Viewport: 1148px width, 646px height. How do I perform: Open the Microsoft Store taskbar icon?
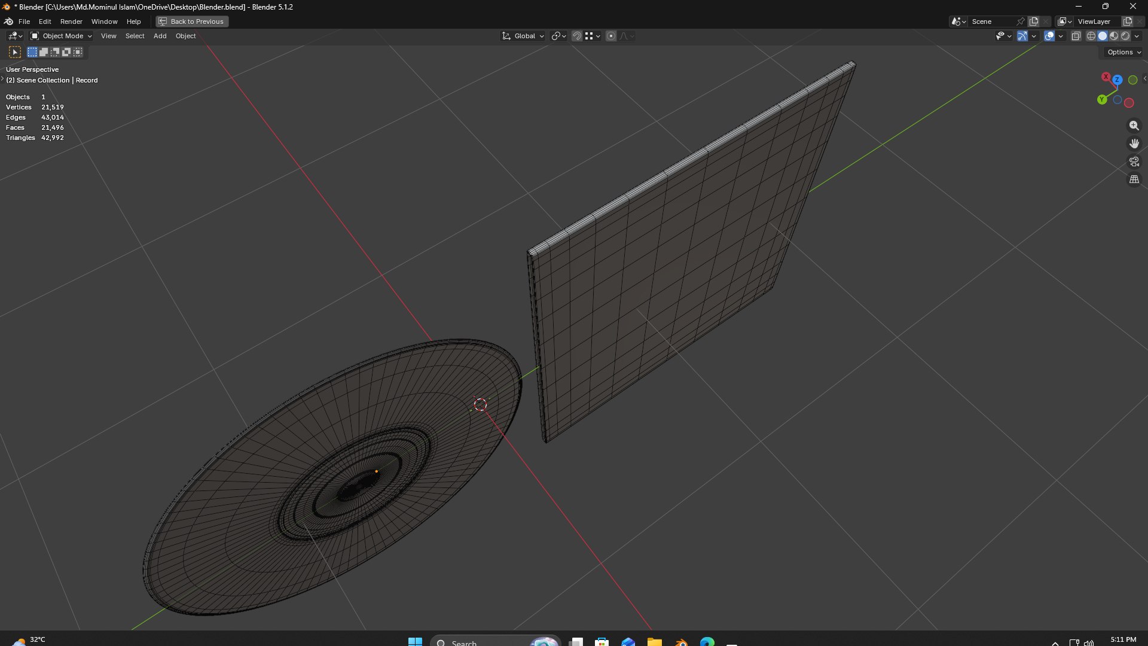[602, 642]
